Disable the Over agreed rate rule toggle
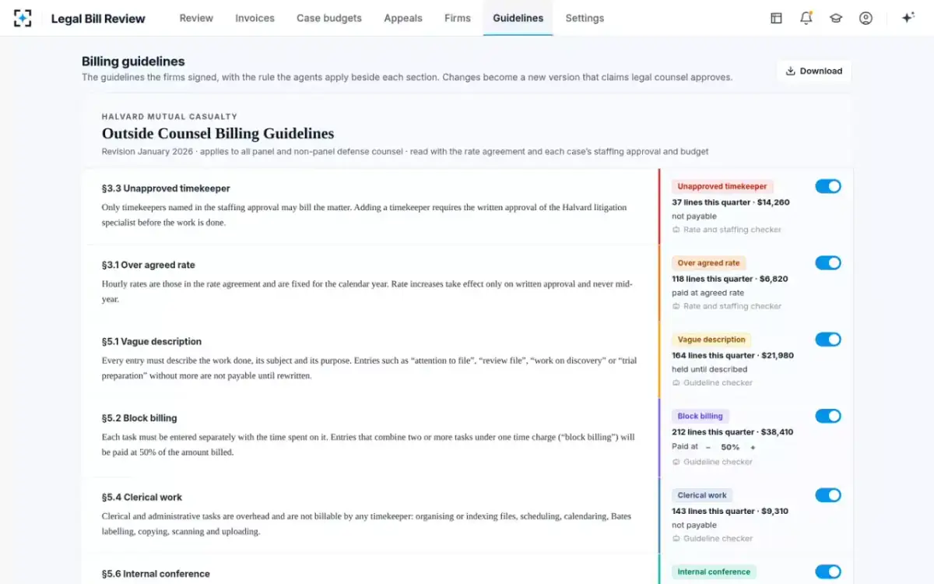Image resolution: width=934 pixels, height=584 pixels. click(828, 262)
